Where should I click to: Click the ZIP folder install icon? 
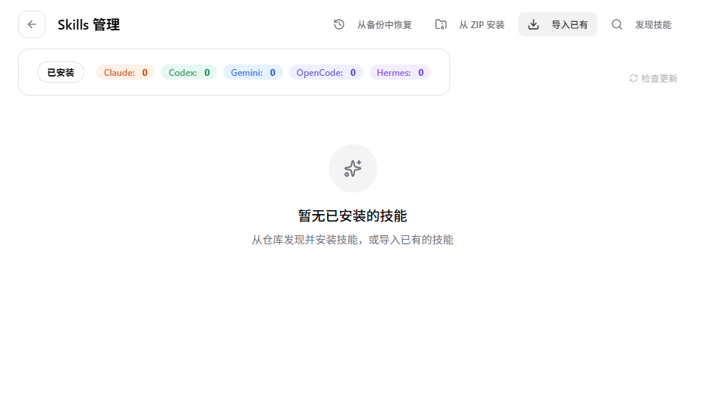[x=441, y=24]
